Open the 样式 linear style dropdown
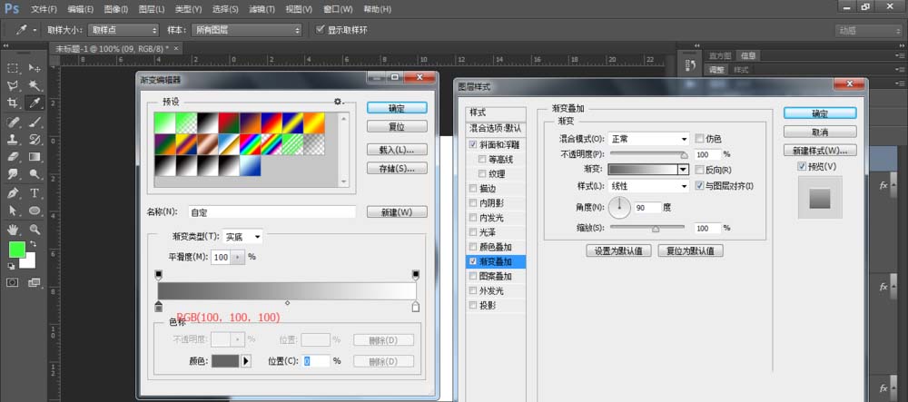This screenshot has width=908, height=402. pyautogui.click(x=648, y=186)
